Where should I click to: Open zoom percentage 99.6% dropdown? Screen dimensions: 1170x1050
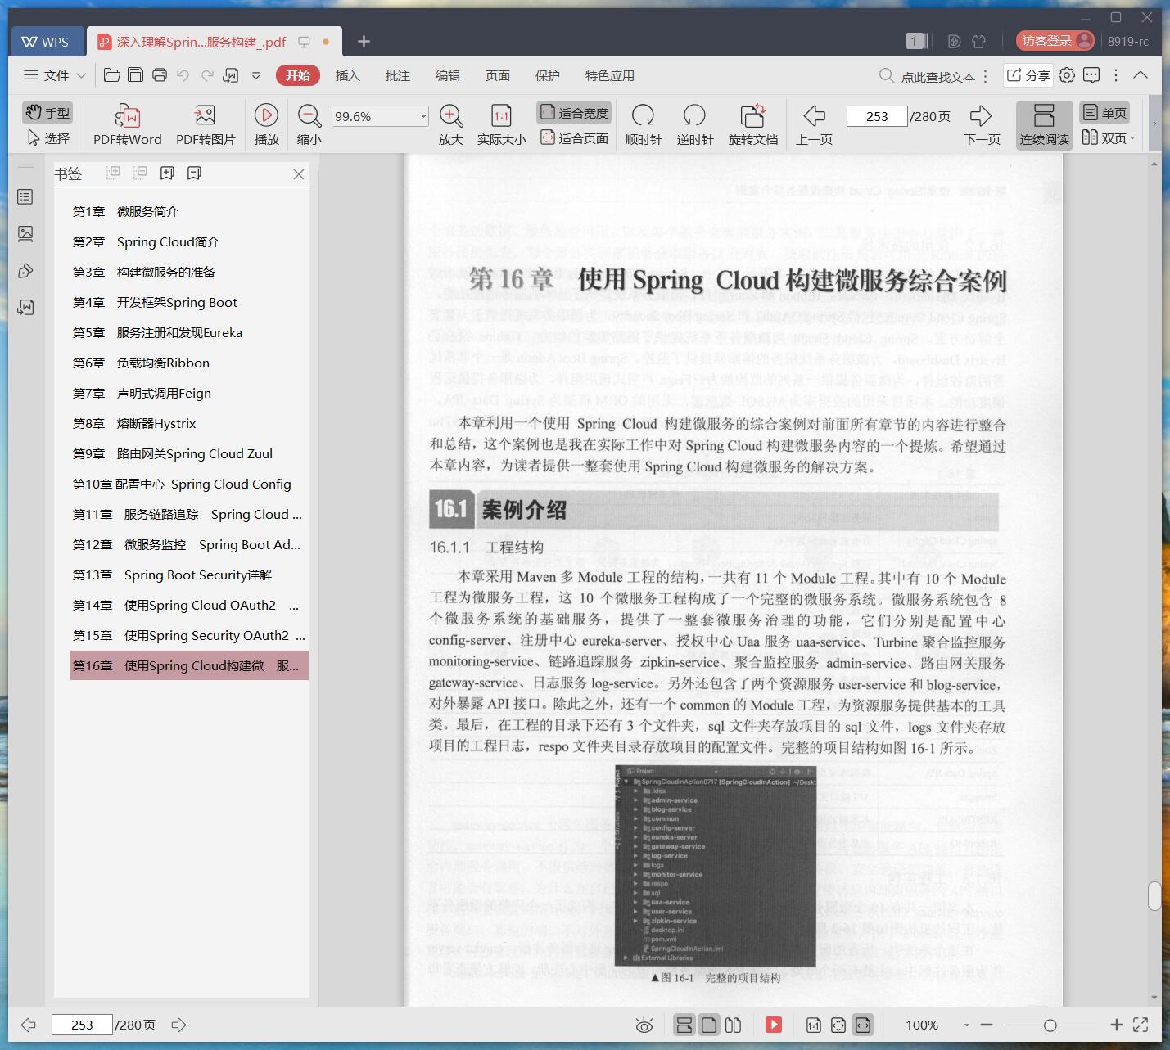point(423,116)
